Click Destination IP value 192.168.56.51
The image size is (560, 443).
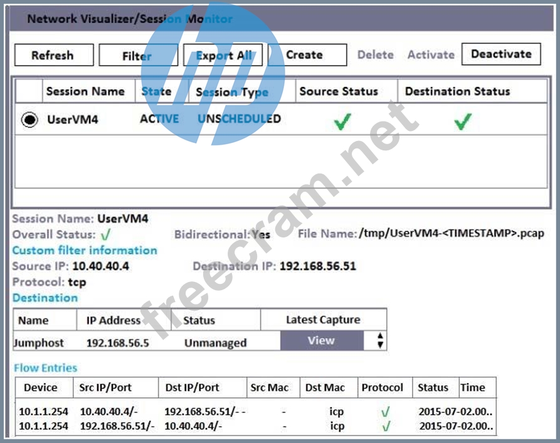click(x=318, y=266)
